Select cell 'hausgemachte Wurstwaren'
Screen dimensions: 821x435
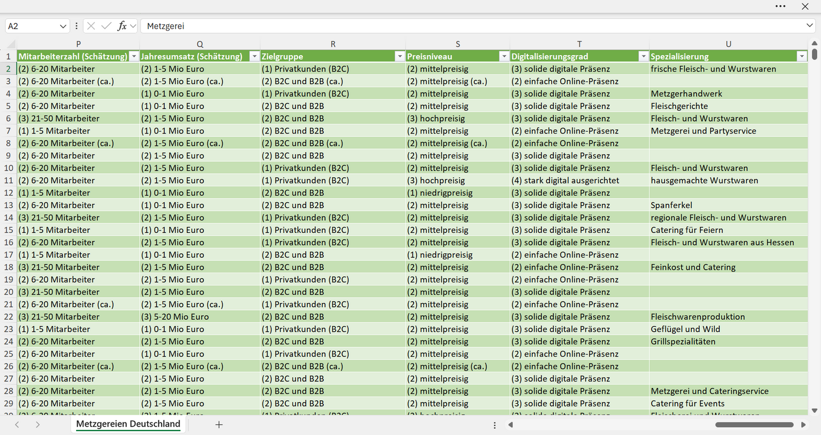[x=728, y=181]
